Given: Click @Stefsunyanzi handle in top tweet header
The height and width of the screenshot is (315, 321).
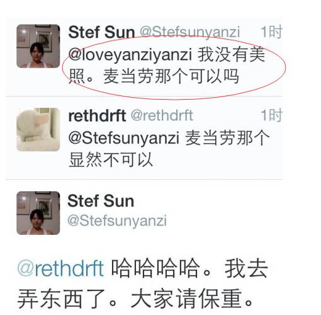Looking at the screenshot, I should (x=190, y=32).
